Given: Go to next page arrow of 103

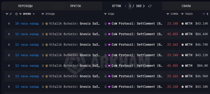Looking at the screenshot, I should click(x=144, y=6).
